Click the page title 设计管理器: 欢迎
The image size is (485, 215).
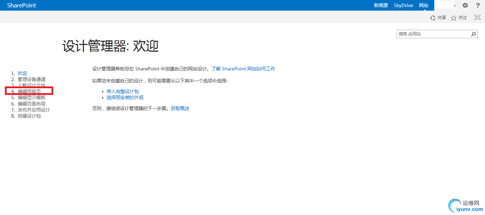pyautogui.click(x=111, y=46)
